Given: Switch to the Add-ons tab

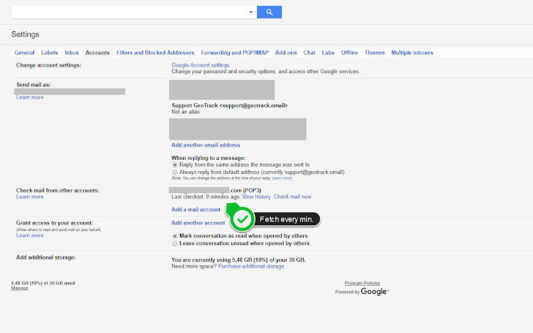Looking at the screenshot, I should pyautogui.click(x=286, y=53).
